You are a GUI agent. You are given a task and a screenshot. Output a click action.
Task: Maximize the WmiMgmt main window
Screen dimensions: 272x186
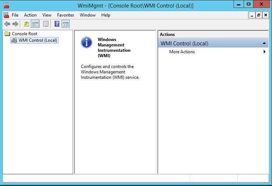[x=249, y=4]
